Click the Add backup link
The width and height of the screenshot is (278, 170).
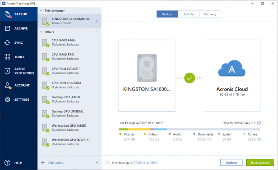(x=56, y=162)
